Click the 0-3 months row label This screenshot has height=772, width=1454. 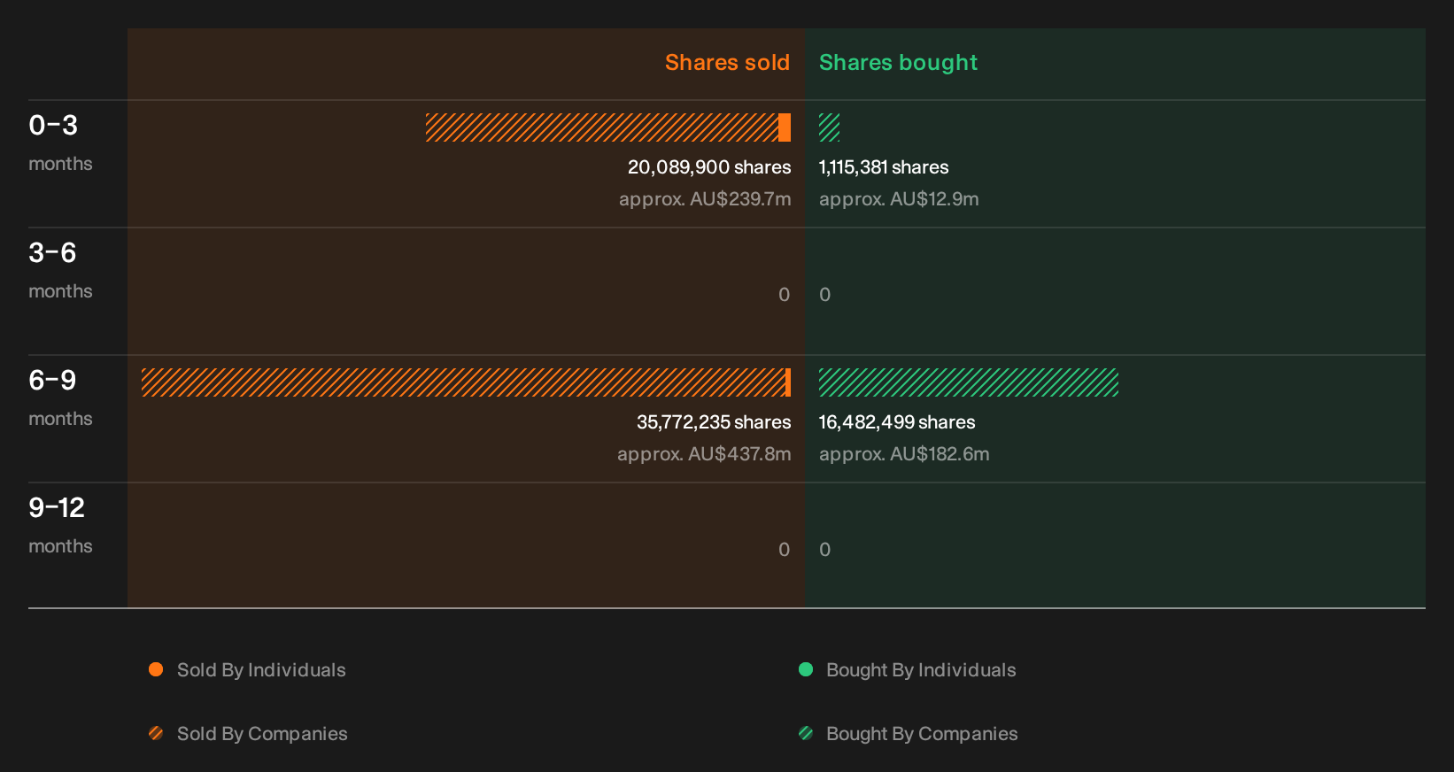click(60, 143)
